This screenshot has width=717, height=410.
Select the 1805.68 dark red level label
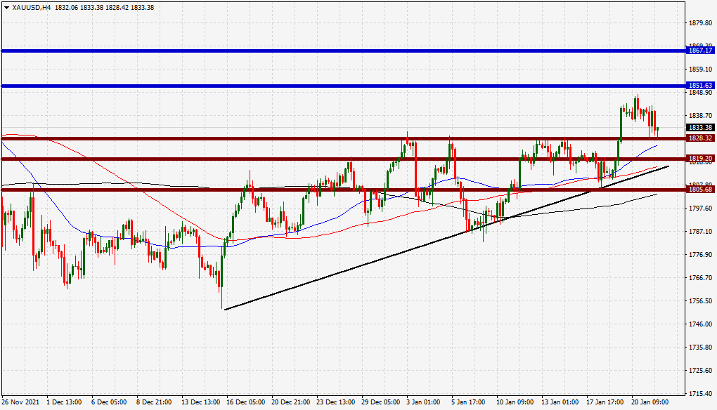click(x=700, y=189)
